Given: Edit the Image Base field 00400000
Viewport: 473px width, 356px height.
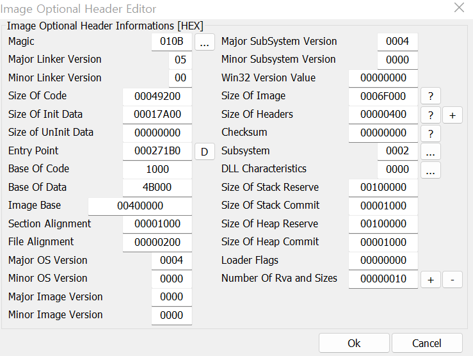Looking at the screenshot, I should (x=140, y=206).
